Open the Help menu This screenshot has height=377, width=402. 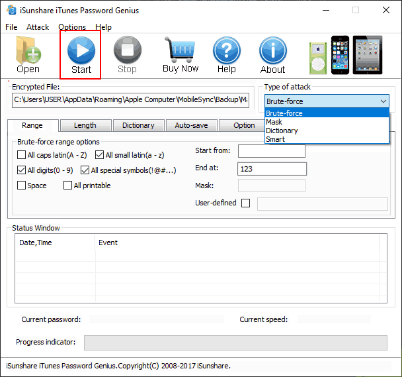pyautogui.click(x=103, y=27)
